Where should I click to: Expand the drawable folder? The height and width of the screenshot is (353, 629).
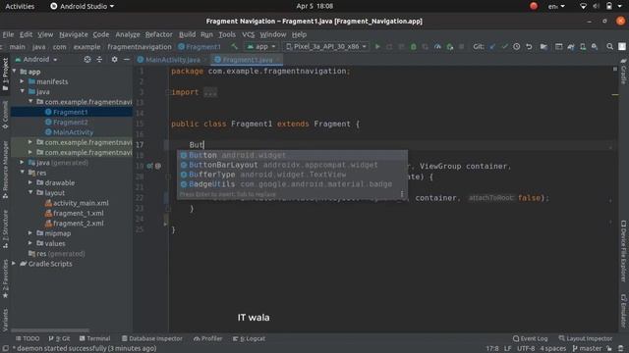[x=30, y=182]
